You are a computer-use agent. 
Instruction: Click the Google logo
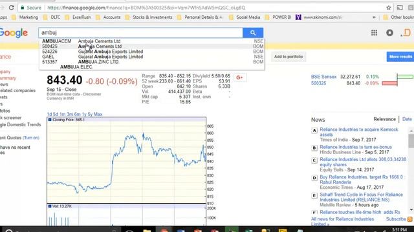click(x=14, y=33)
